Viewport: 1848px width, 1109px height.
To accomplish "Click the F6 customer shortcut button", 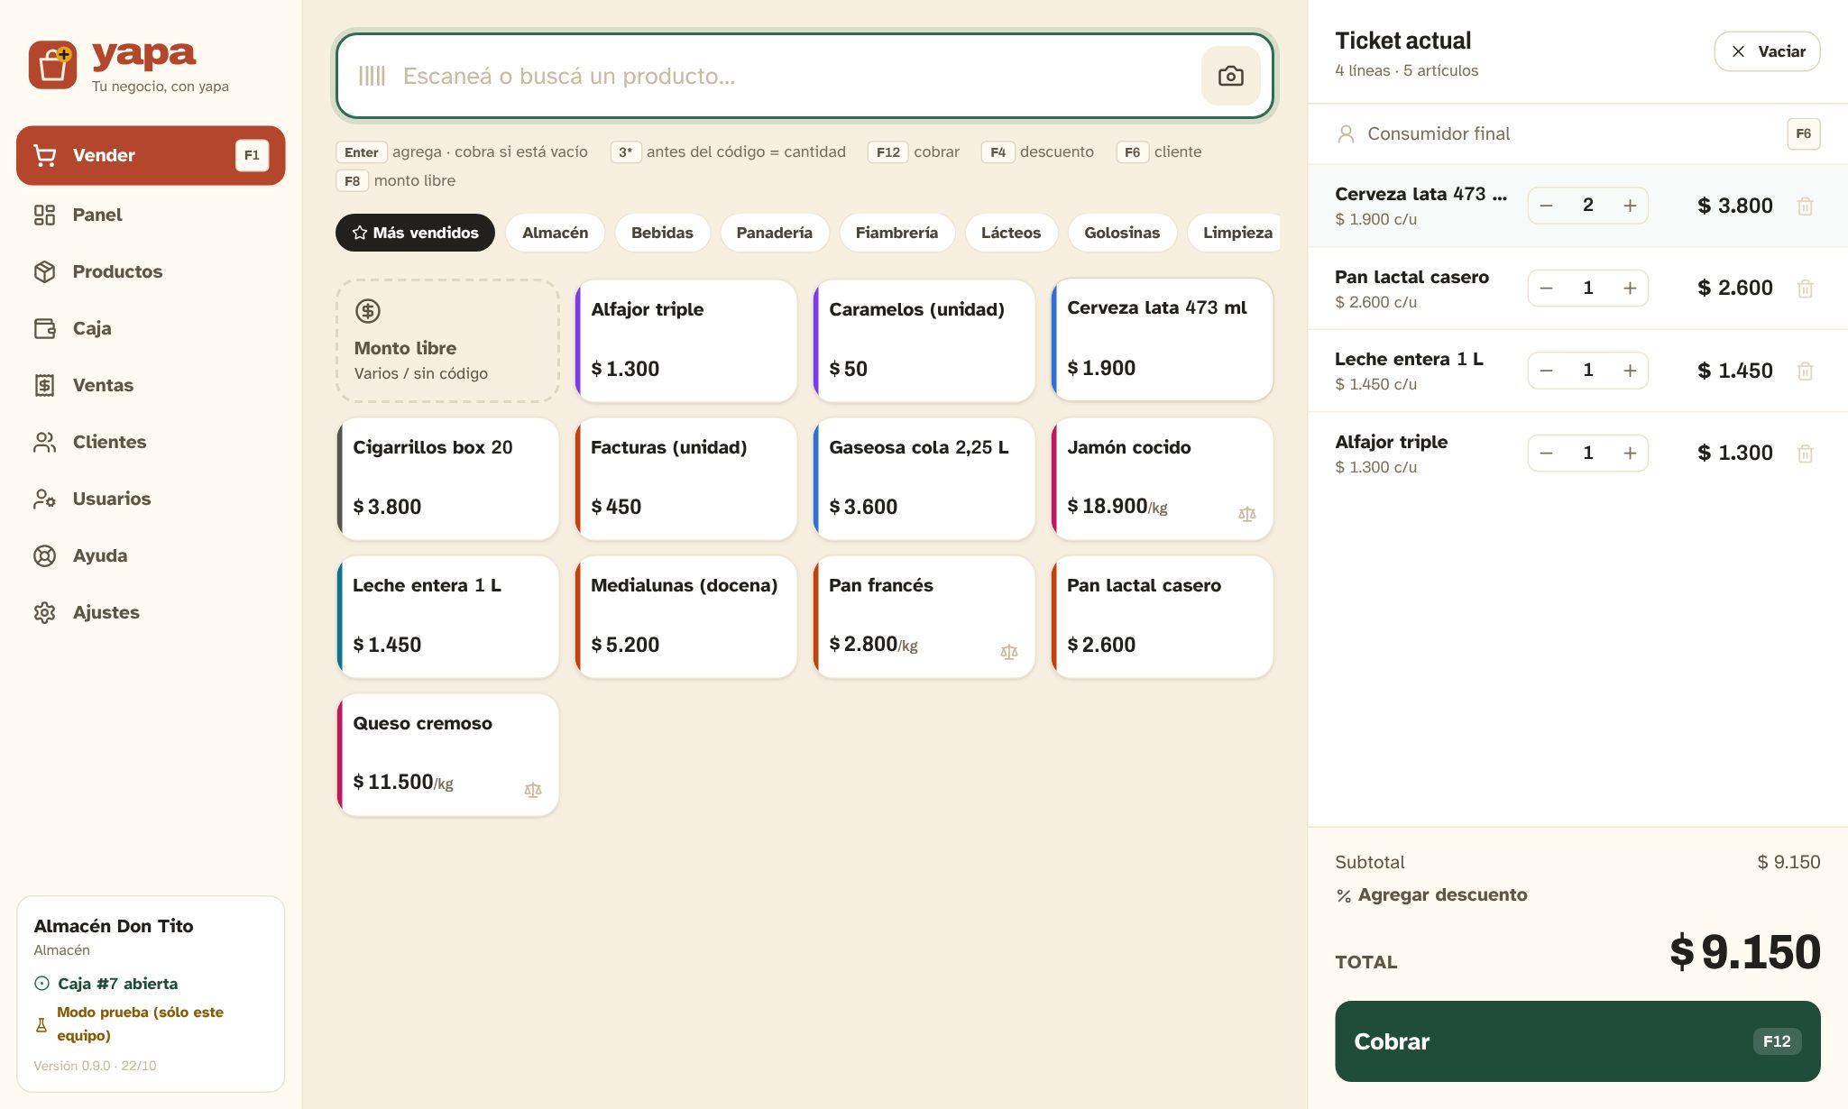I will (1803, 133).
